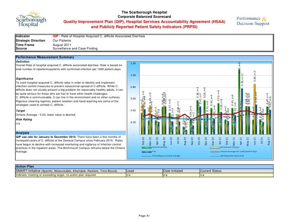Click the 'Performance Measurement Summary' section header
This screenshot has height=223, width=289.
(45, 57)
